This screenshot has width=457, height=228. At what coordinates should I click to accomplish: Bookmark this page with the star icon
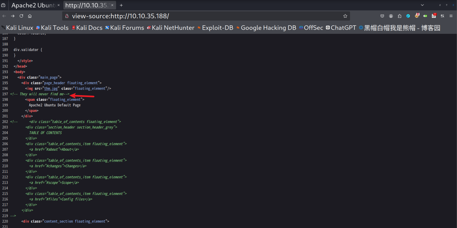coord(345,16)
